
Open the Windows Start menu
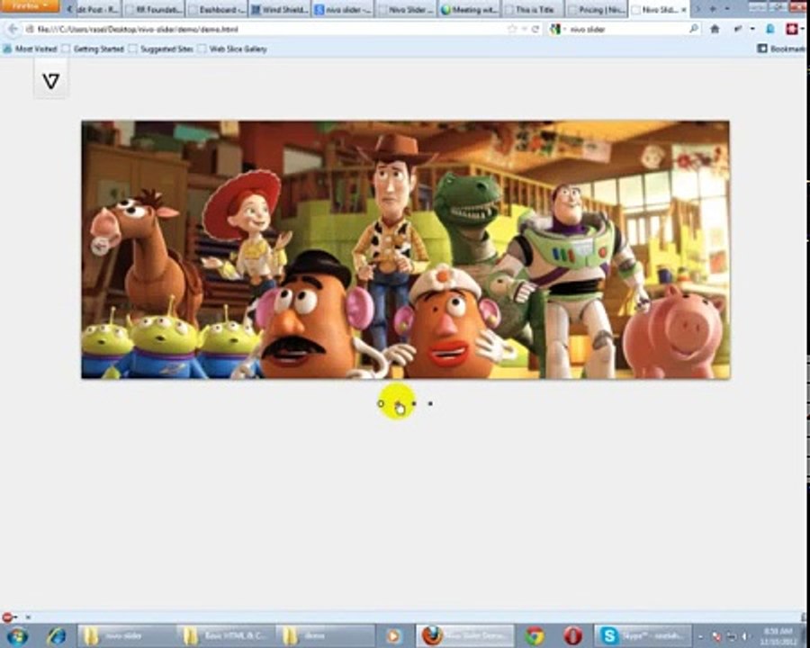17,636
